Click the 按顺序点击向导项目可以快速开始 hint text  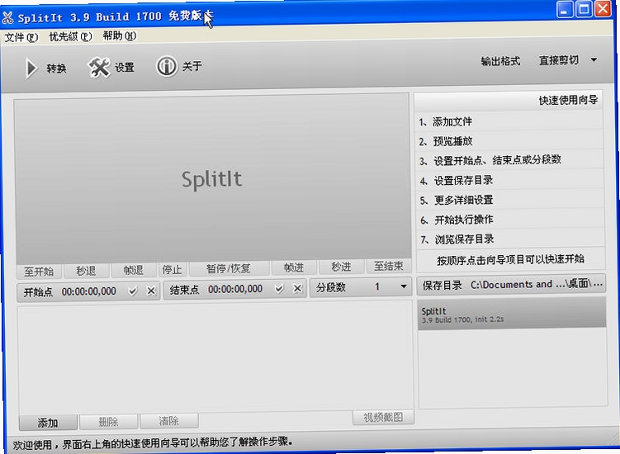pos(510,259)
